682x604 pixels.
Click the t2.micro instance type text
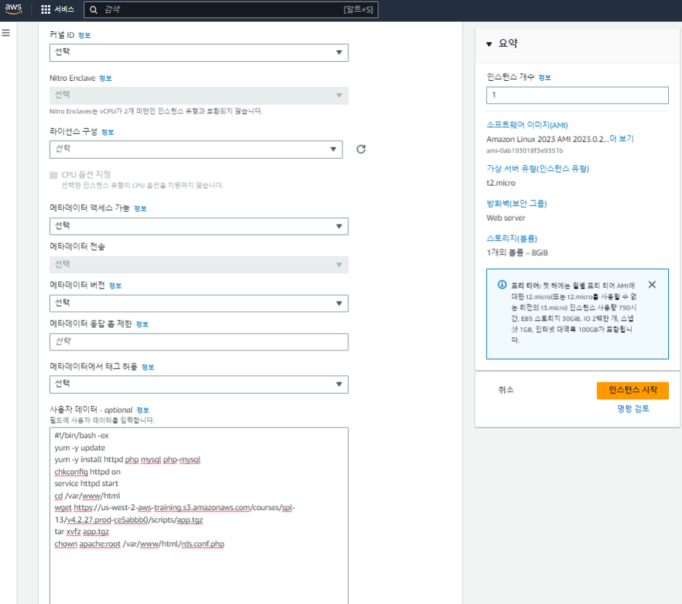[501, 183]
